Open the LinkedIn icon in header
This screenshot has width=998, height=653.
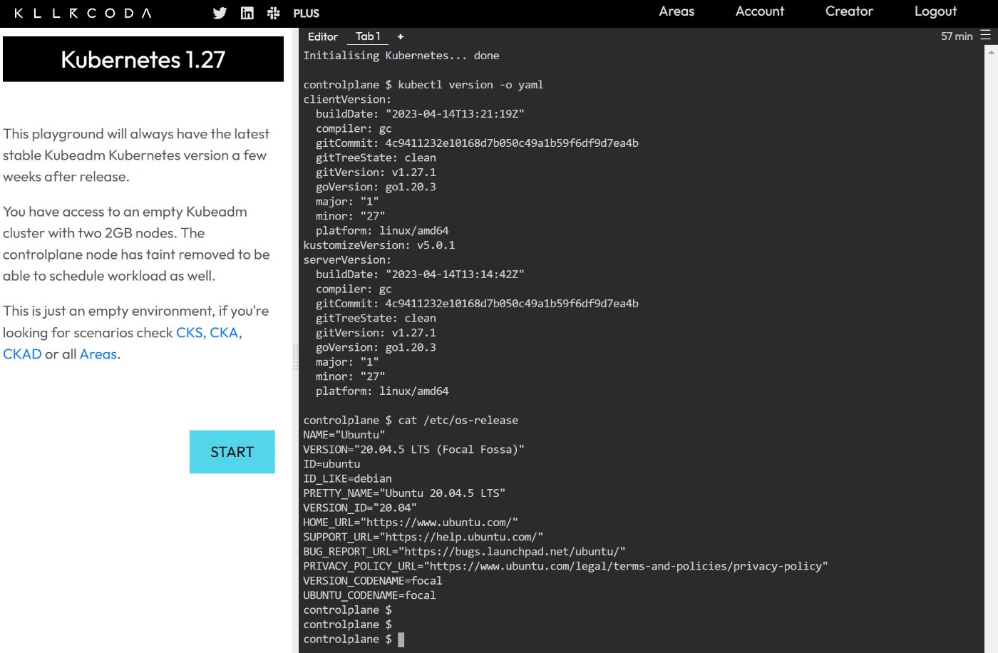point(247,13)
